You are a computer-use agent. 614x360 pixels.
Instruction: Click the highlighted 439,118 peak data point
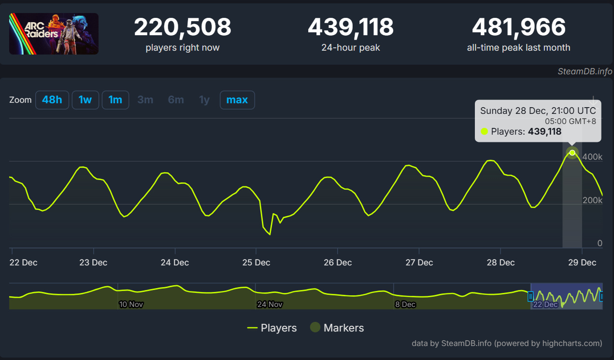click(x=572, y=153)
